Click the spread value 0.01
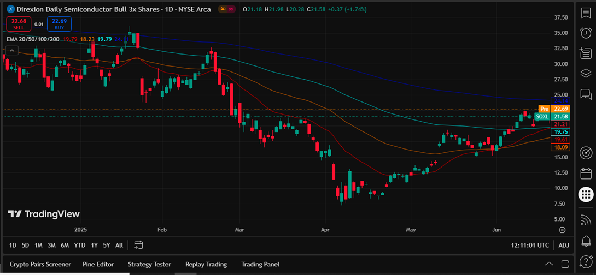This screenshot has height=275, width=596. click(x=39, y=24)
